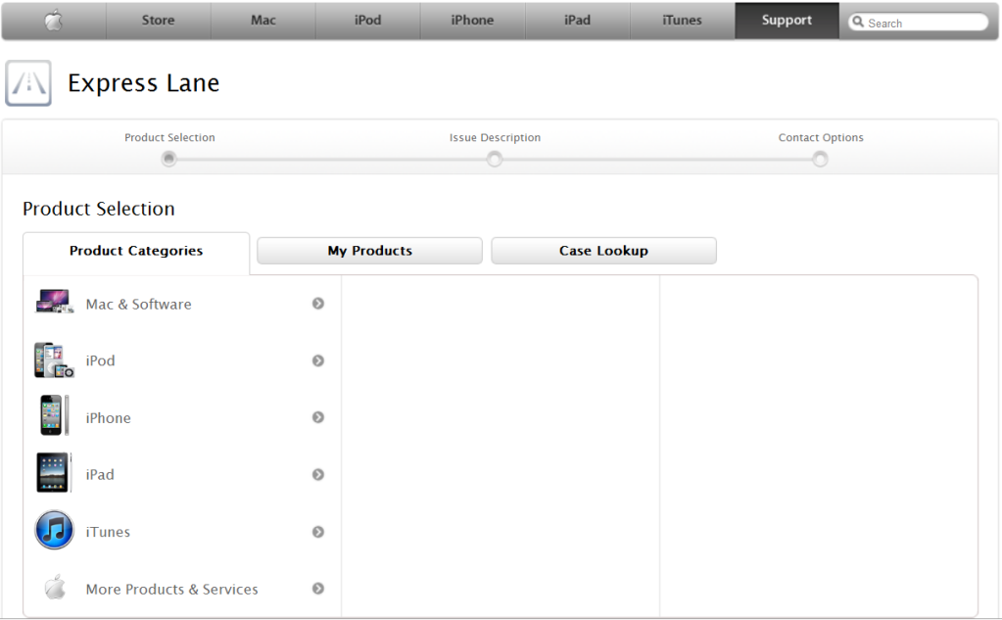Click the Apple logo in the navigation bar
This screenshot has width=1002, height=620.
click(54, 22)
